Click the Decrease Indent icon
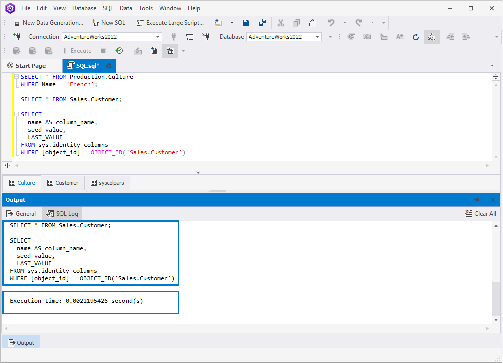Screen dimensions: 503x363 [450, 37]
